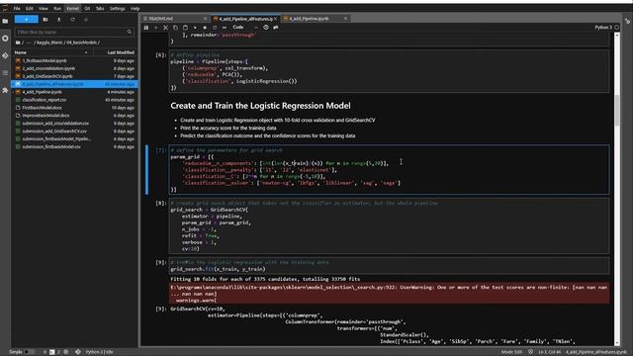Refresh the file list
This screenshot has width=633, height=356.
tap(72, 20)
